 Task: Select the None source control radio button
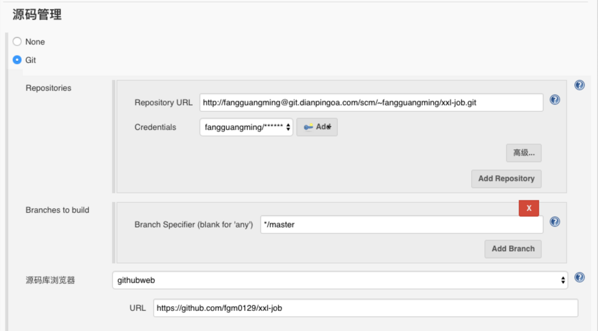[17, 41]
